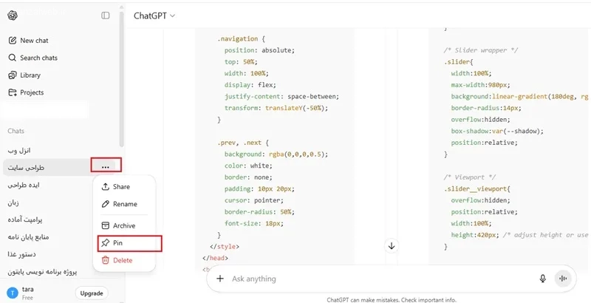Click the ChatGPT logo icon
The image size is (591, 303).
[x=13, y=16]
